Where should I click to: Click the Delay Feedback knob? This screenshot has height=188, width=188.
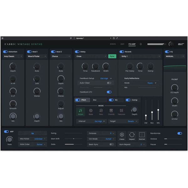pyautogui.click(x=96, y=66)
